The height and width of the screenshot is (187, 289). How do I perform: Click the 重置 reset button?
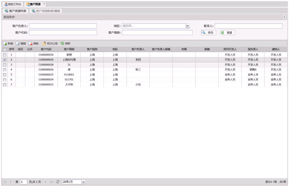point(228,33)
